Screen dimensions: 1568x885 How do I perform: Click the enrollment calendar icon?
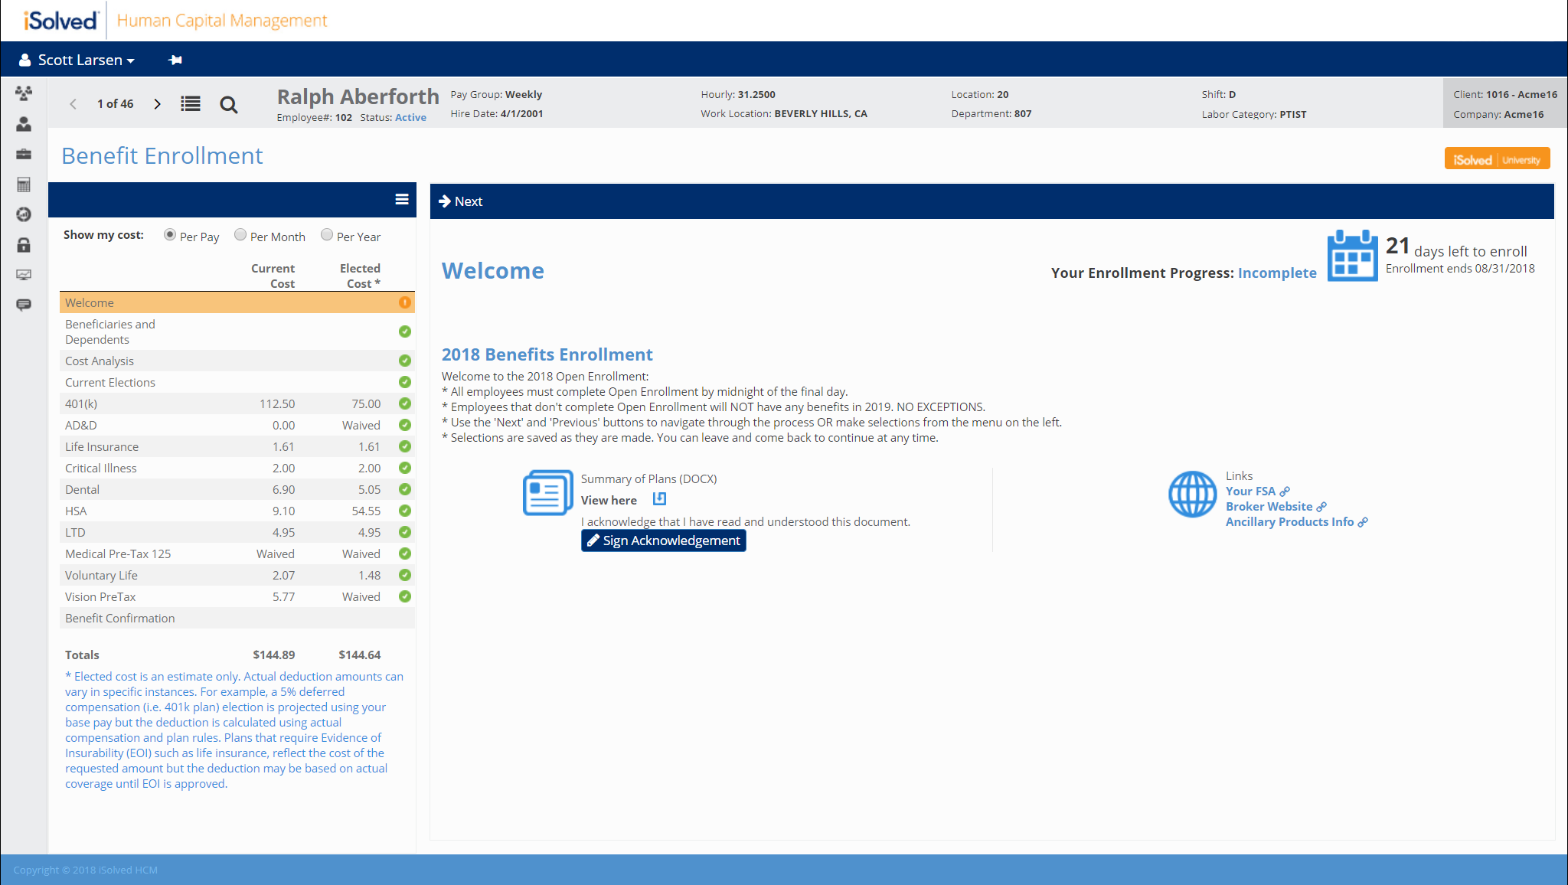(x=1352, y=256)
